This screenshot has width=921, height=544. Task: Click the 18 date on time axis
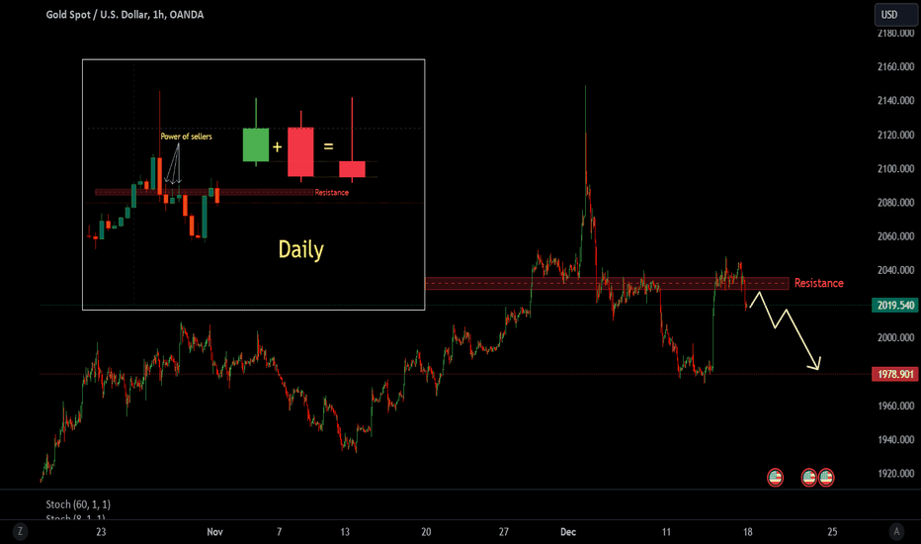click(x=747, y=532)
